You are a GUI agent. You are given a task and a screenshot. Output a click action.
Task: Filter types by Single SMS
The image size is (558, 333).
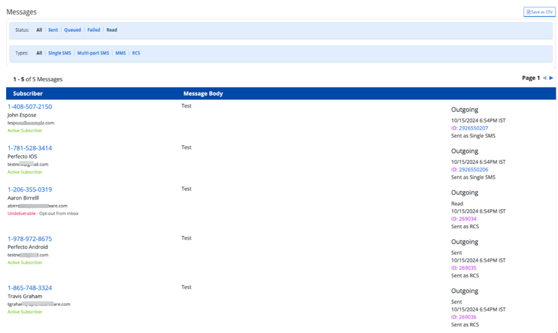59,53
